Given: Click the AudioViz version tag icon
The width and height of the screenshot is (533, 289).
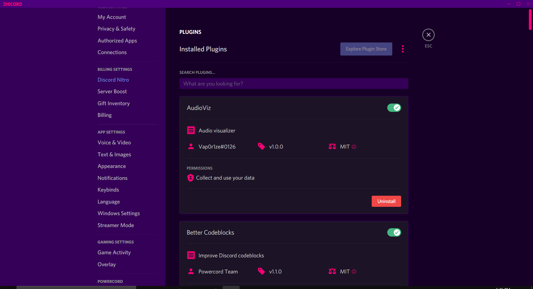Looking at the screenshot, I should point(261,146).
